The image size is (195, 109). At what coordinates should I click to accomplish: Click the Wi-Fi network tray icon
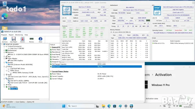174,106
